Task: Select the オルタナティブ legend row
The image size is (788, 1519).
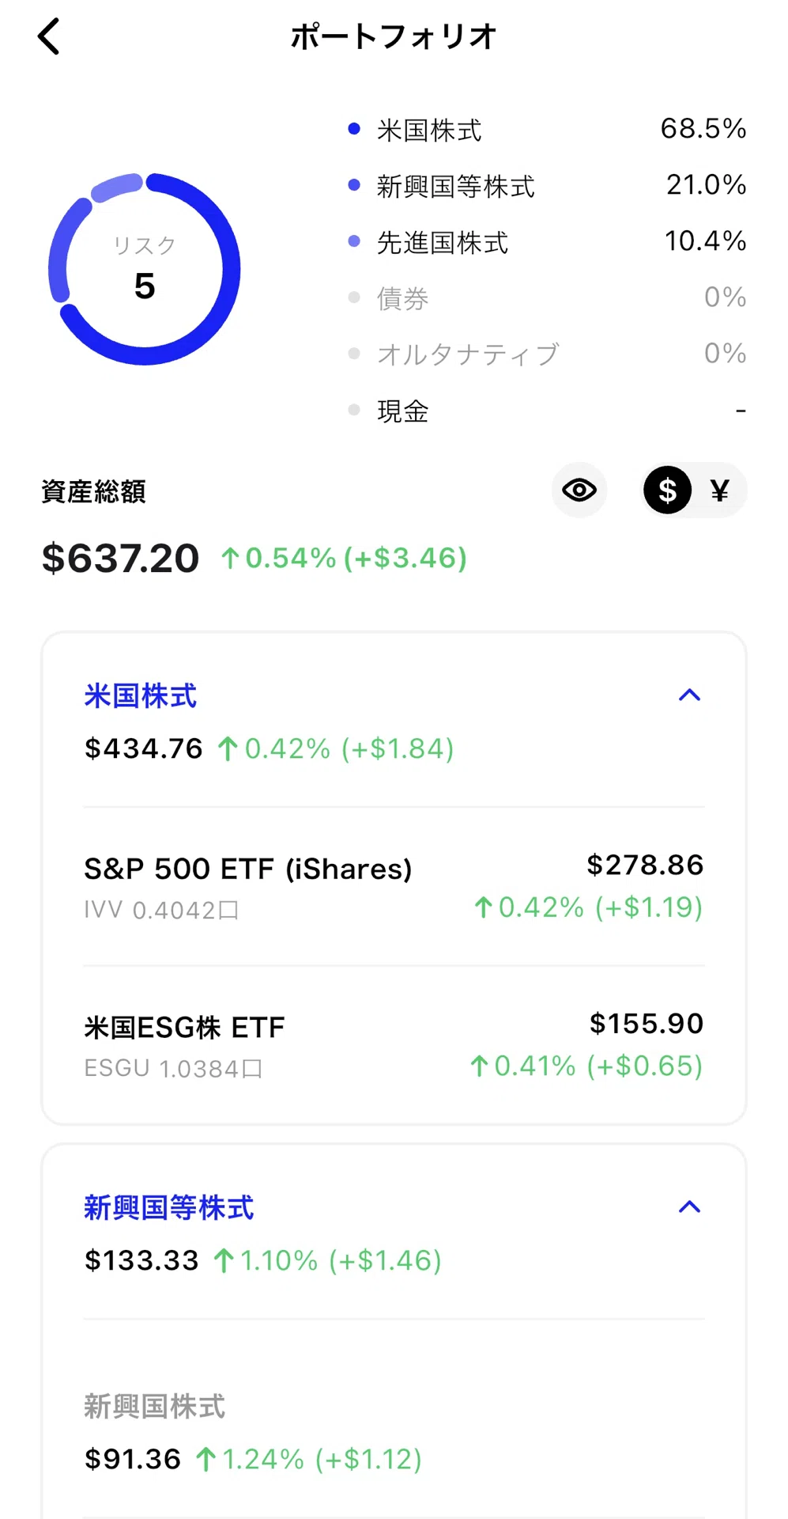Action: [547, 354]
